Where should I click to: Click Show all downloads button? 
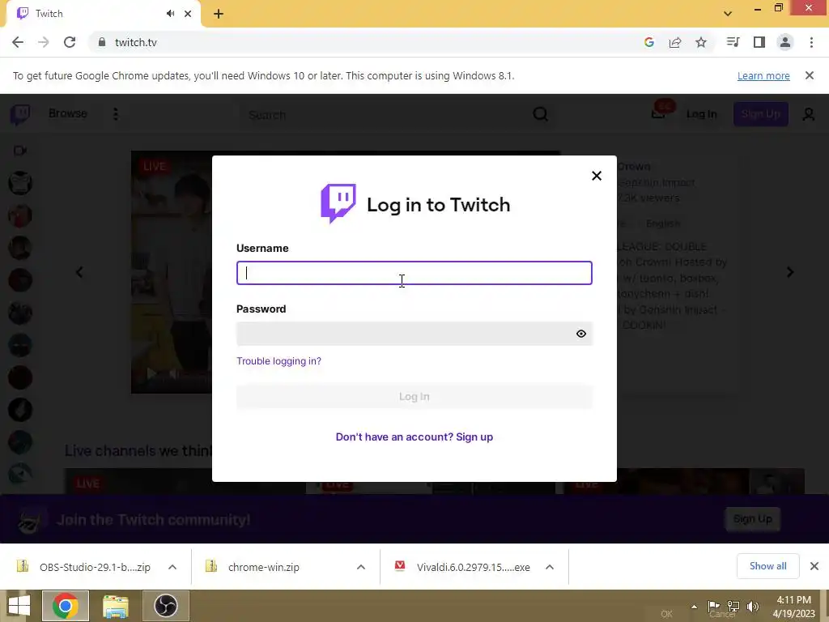pyautogui.click(x=767, y=566)
